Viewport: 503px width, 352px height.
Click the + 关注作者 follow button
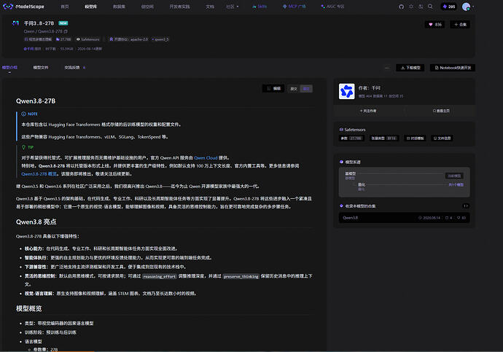click(x=368, y=111)
